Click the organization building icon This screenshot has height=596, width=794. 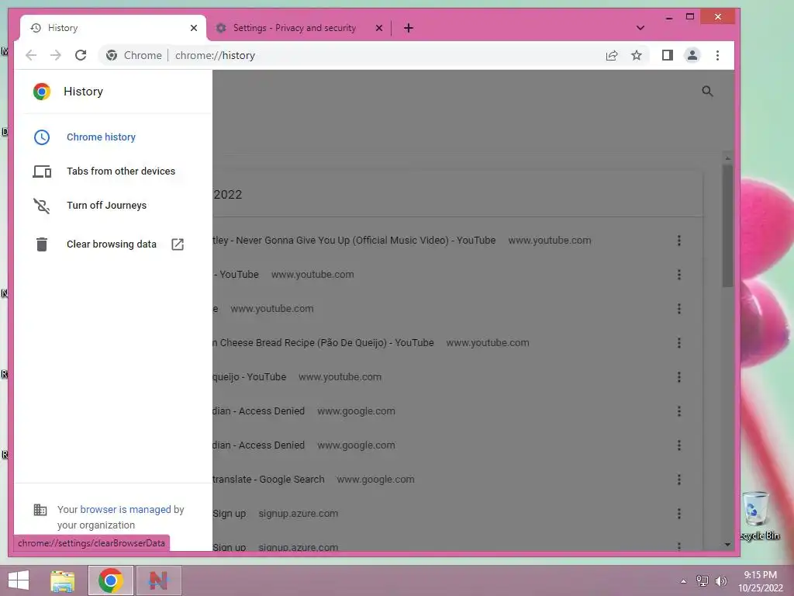40,509
